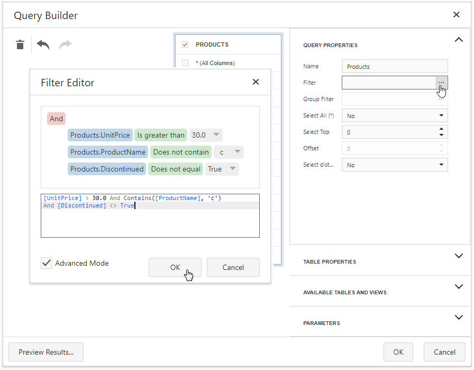The image size is (474, 370).
Task: Open the 30.0 value dropdown
Action: [216, 135]
